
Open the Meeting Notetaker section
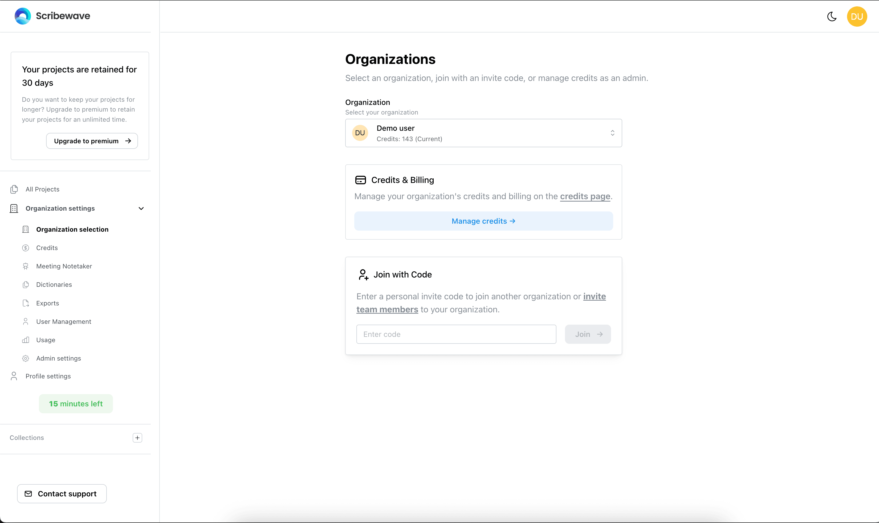pyautogui.click(x=64, y=266)
